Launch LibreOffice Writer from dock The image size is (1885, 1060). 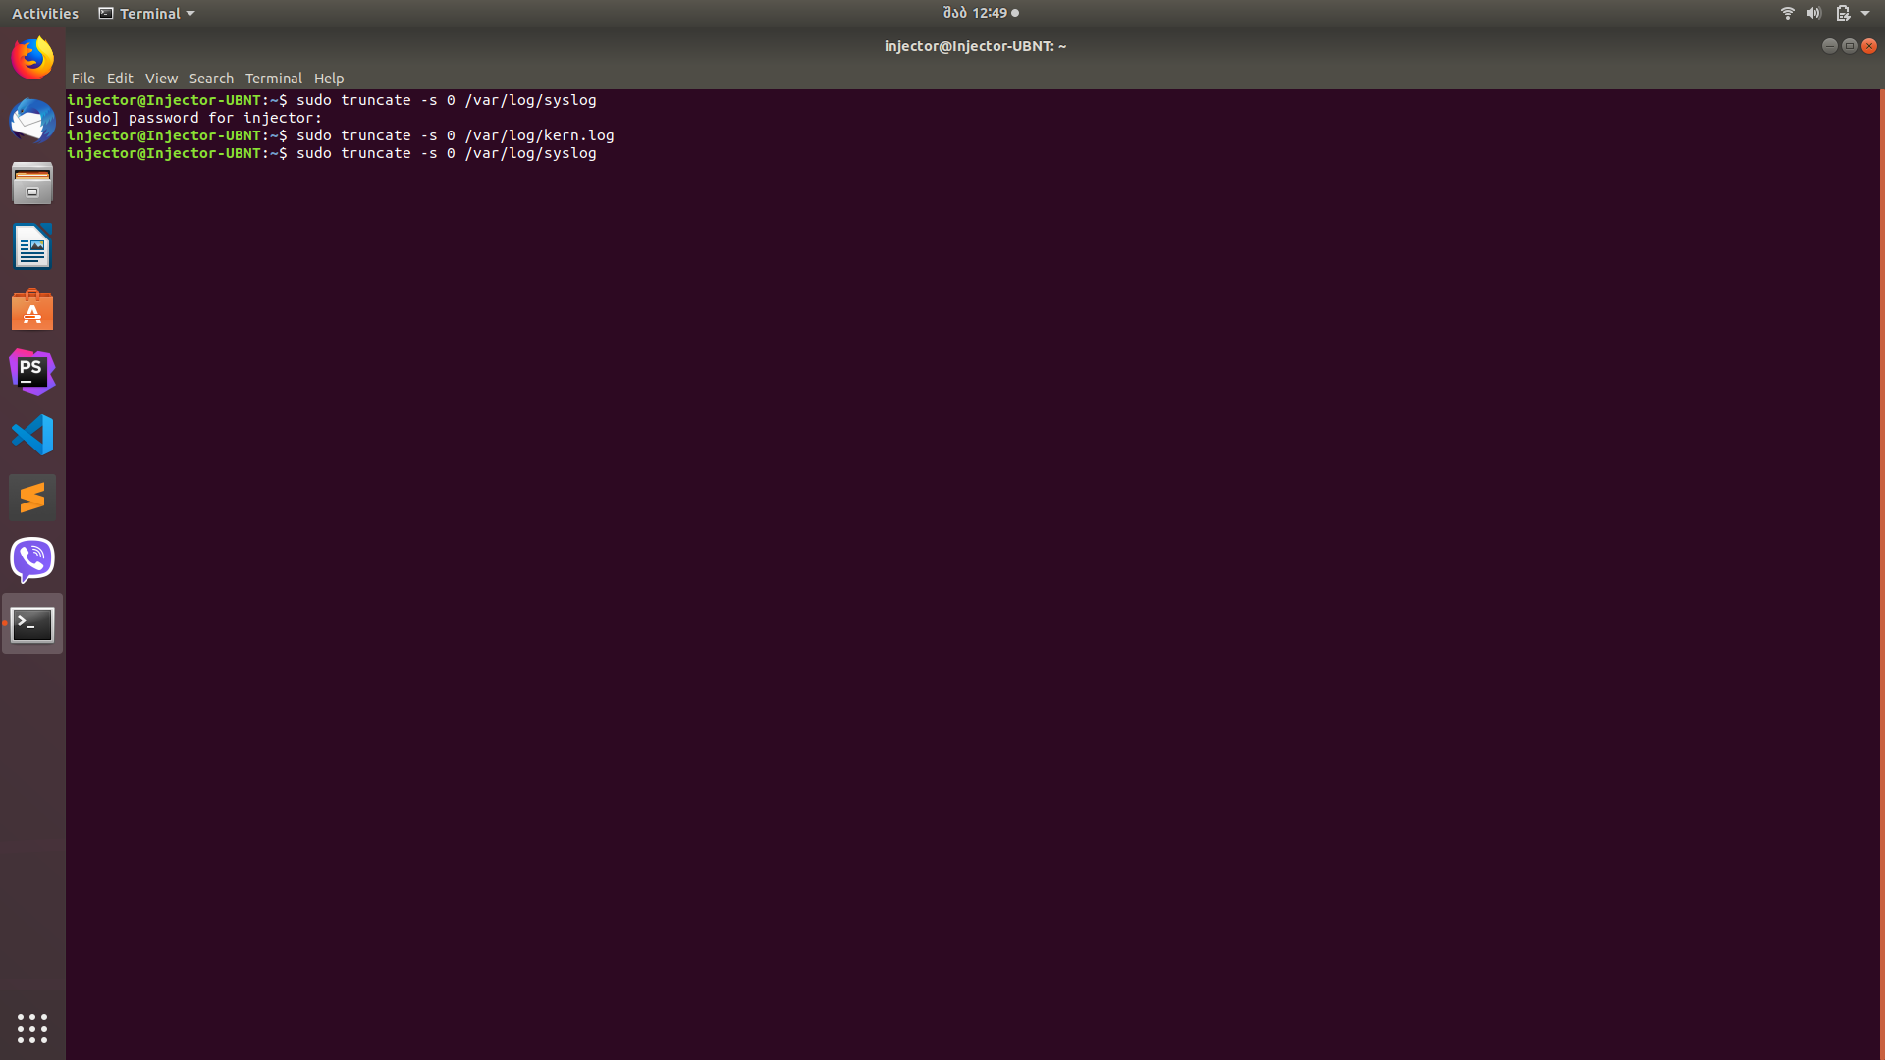point(32,246)
